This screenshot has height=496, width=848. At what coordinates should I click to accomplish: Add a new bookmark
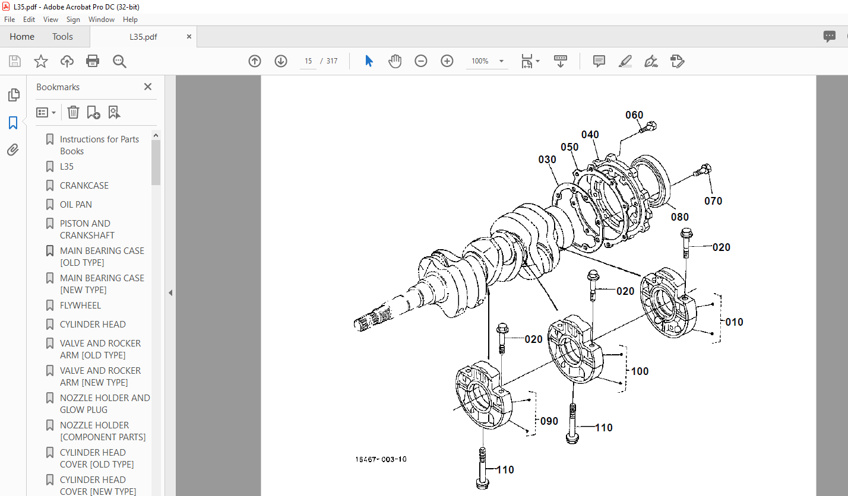pos(94,112)
